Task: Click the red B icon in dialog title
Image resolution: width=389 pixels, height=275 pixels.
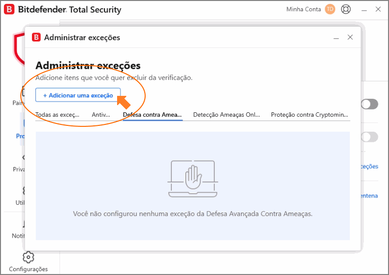Action: (36, 37)
